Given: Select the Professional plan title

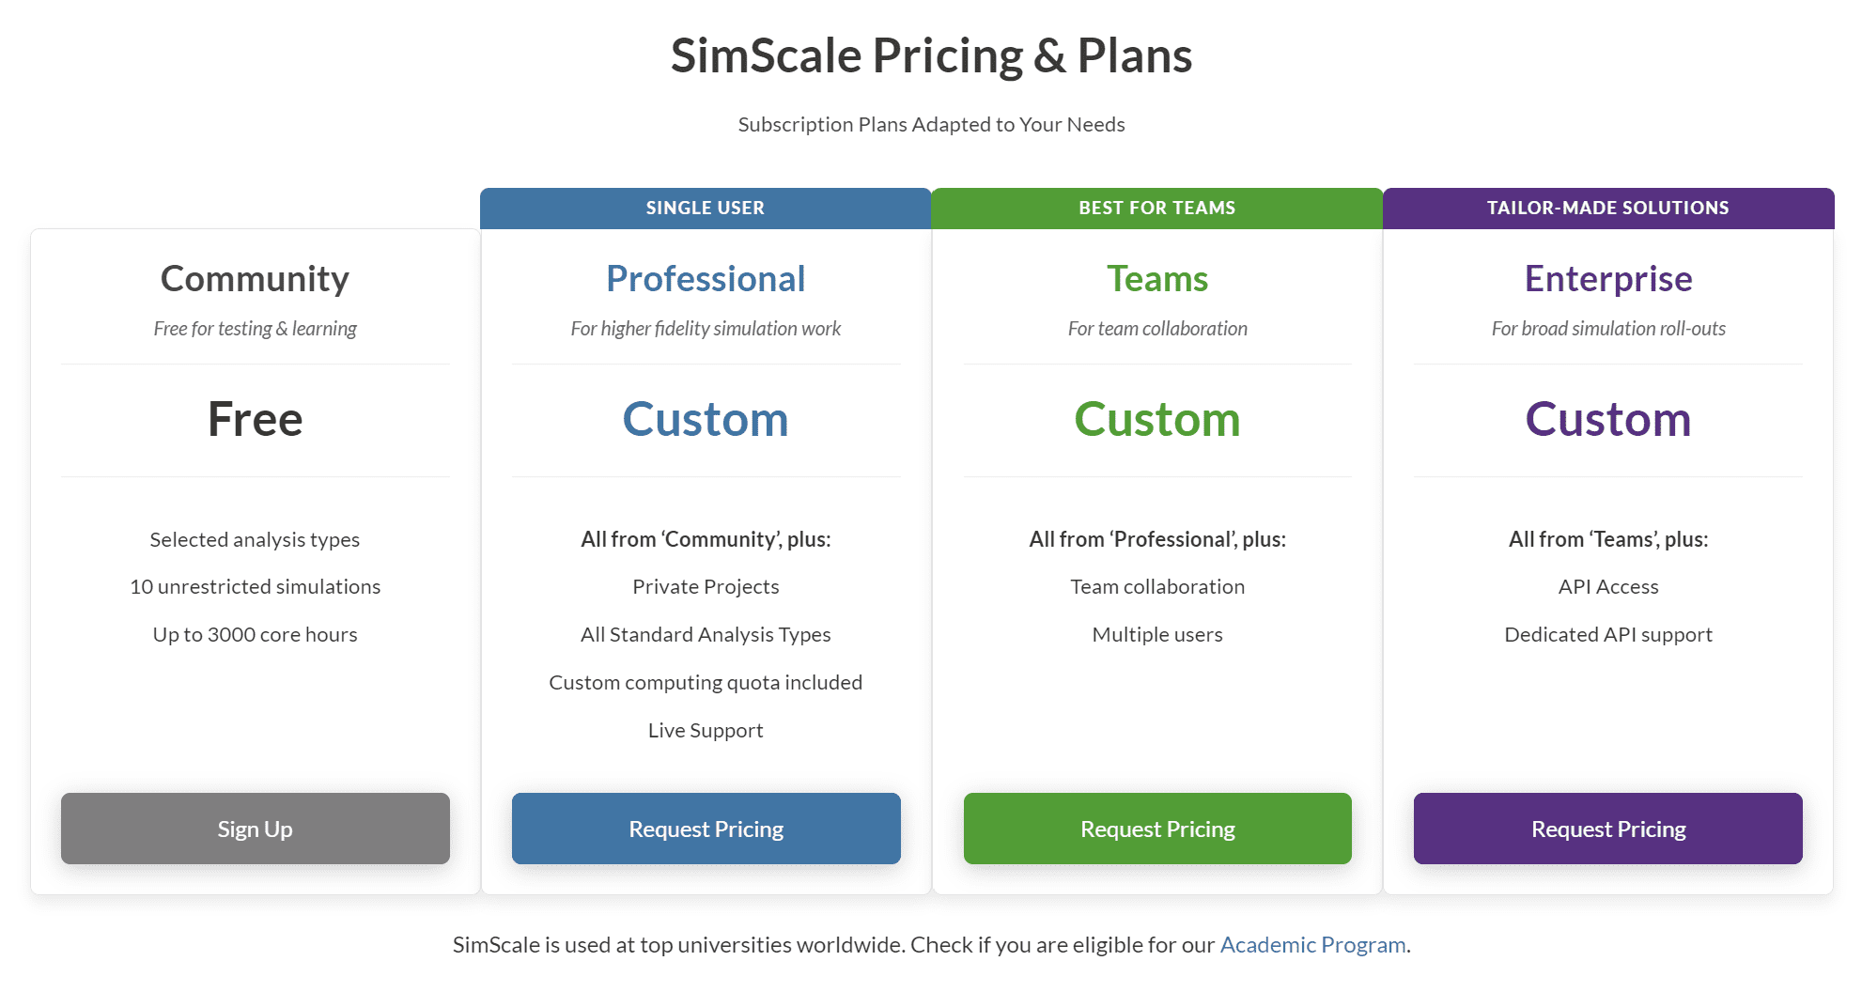Looking at the screenshot, I should coord(706,279).
